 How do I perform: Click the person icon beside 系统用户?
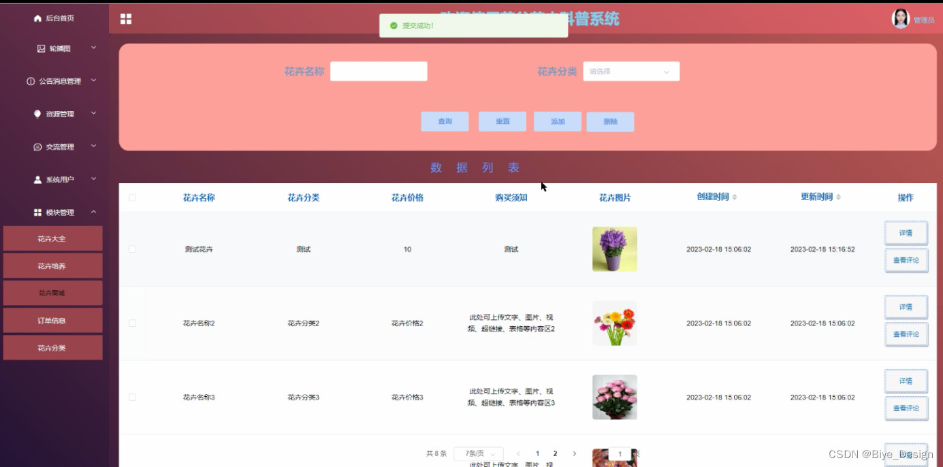point(37,180)
